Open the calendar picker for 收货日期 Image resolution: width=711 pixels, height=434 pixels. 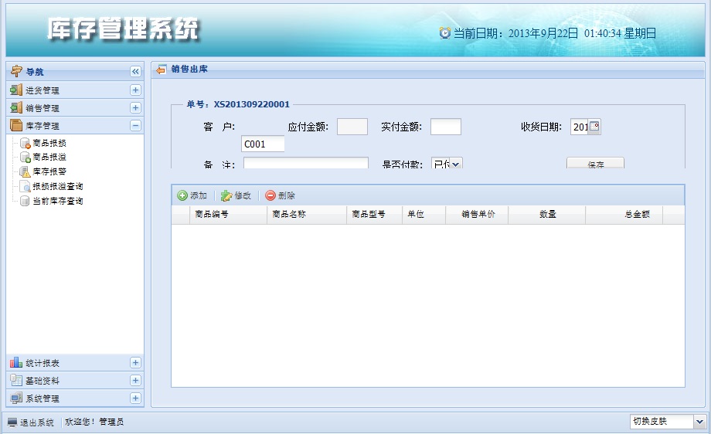tap(594, 127)
